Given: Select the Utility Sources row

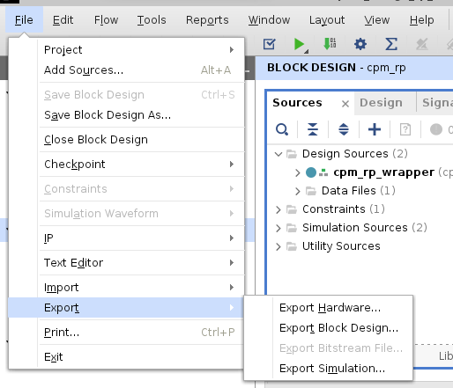Looking at the screenshot, I should (341, 246).
